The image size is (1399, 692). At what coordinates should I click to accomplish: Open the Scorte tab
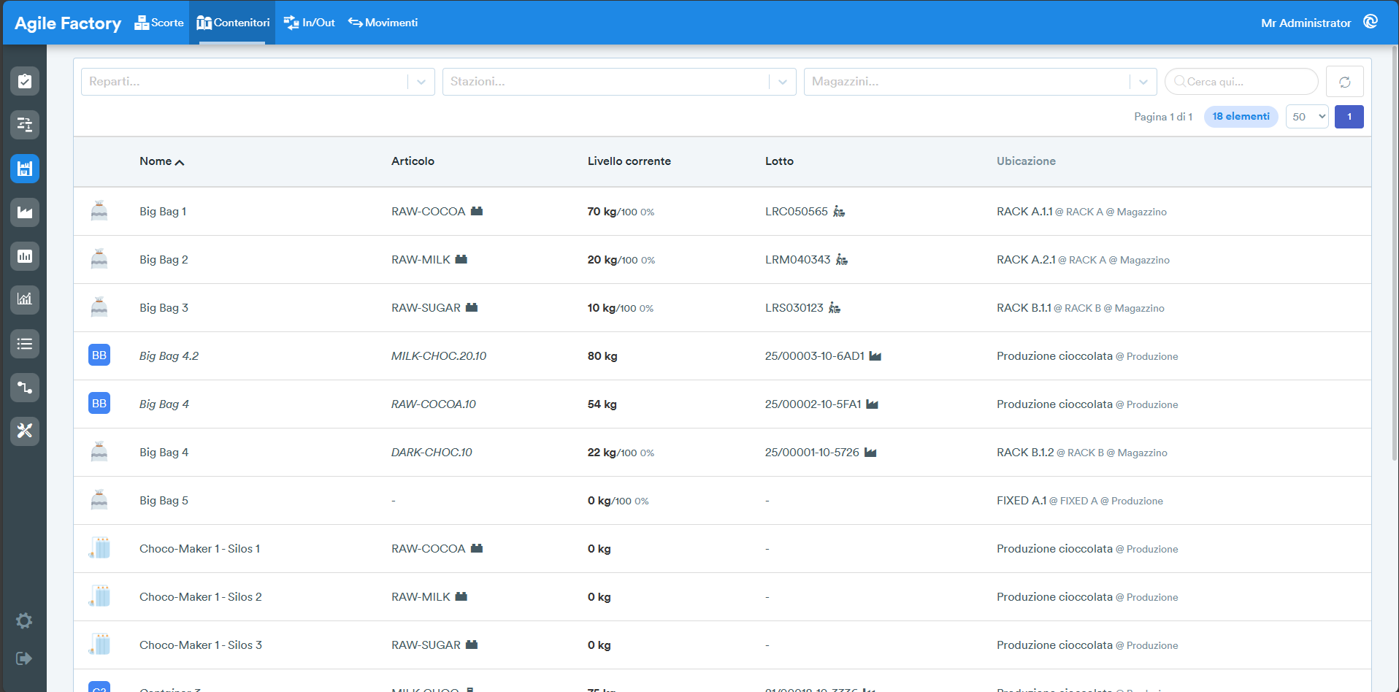click(x=159, y=23)
